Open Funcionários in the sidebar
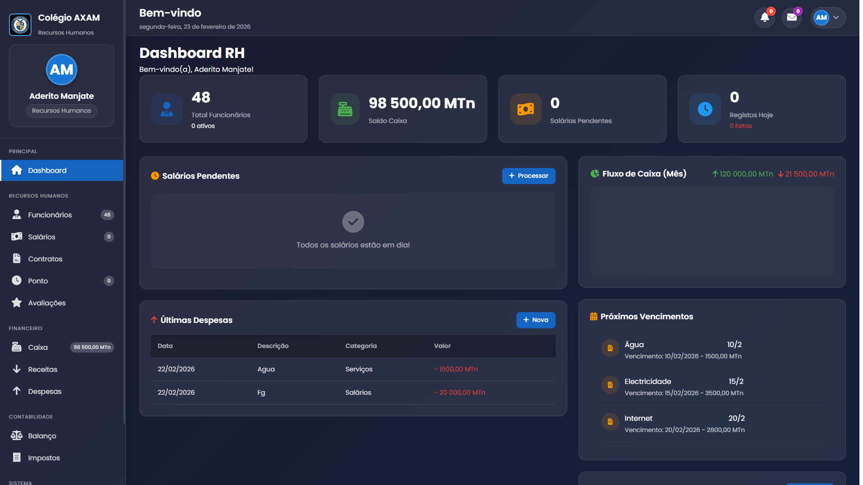 [50, 215]
